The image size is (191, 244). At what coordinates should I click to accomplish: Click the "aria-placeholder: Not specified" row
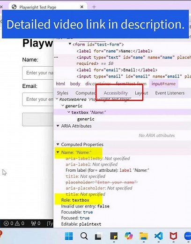99,188
